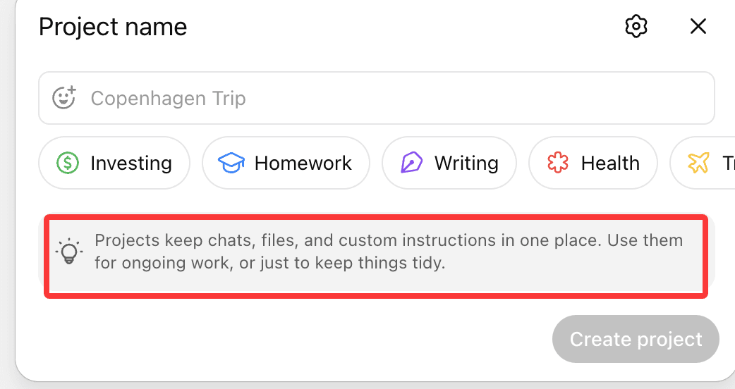735x389 pixels.
Task: Click the yellow airplane icon
Action: [698, 163]
